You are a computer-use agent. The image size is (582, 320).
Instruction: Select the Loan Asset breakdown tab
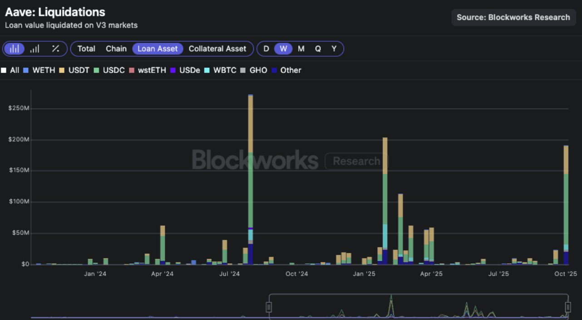[158, 48]
